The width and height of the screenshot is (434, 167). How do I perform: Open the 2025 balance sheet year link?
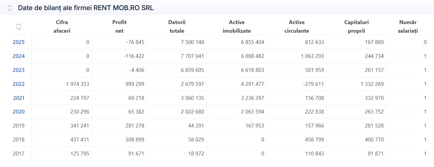[18, 42]
